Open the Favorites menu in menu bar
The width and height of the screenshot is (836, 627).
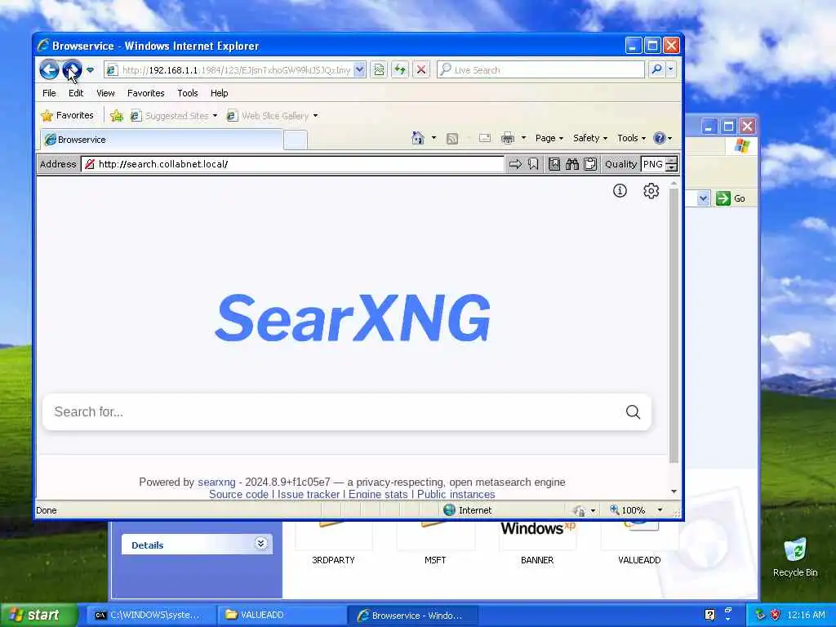(x=145, y=93)
